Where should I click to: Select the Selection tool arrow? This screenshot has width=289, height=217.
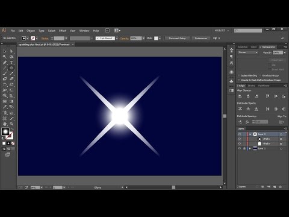pos(5,51)
